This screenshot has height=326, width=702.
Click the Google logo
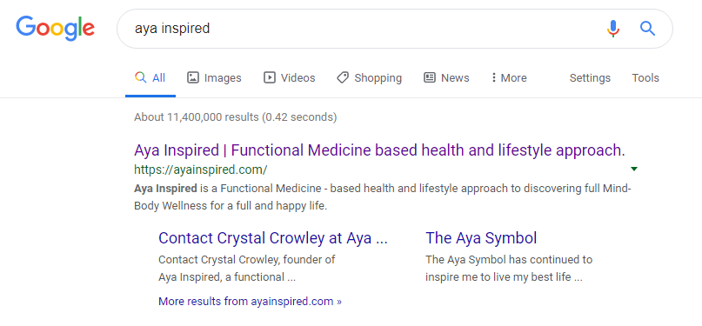[55, 29]
